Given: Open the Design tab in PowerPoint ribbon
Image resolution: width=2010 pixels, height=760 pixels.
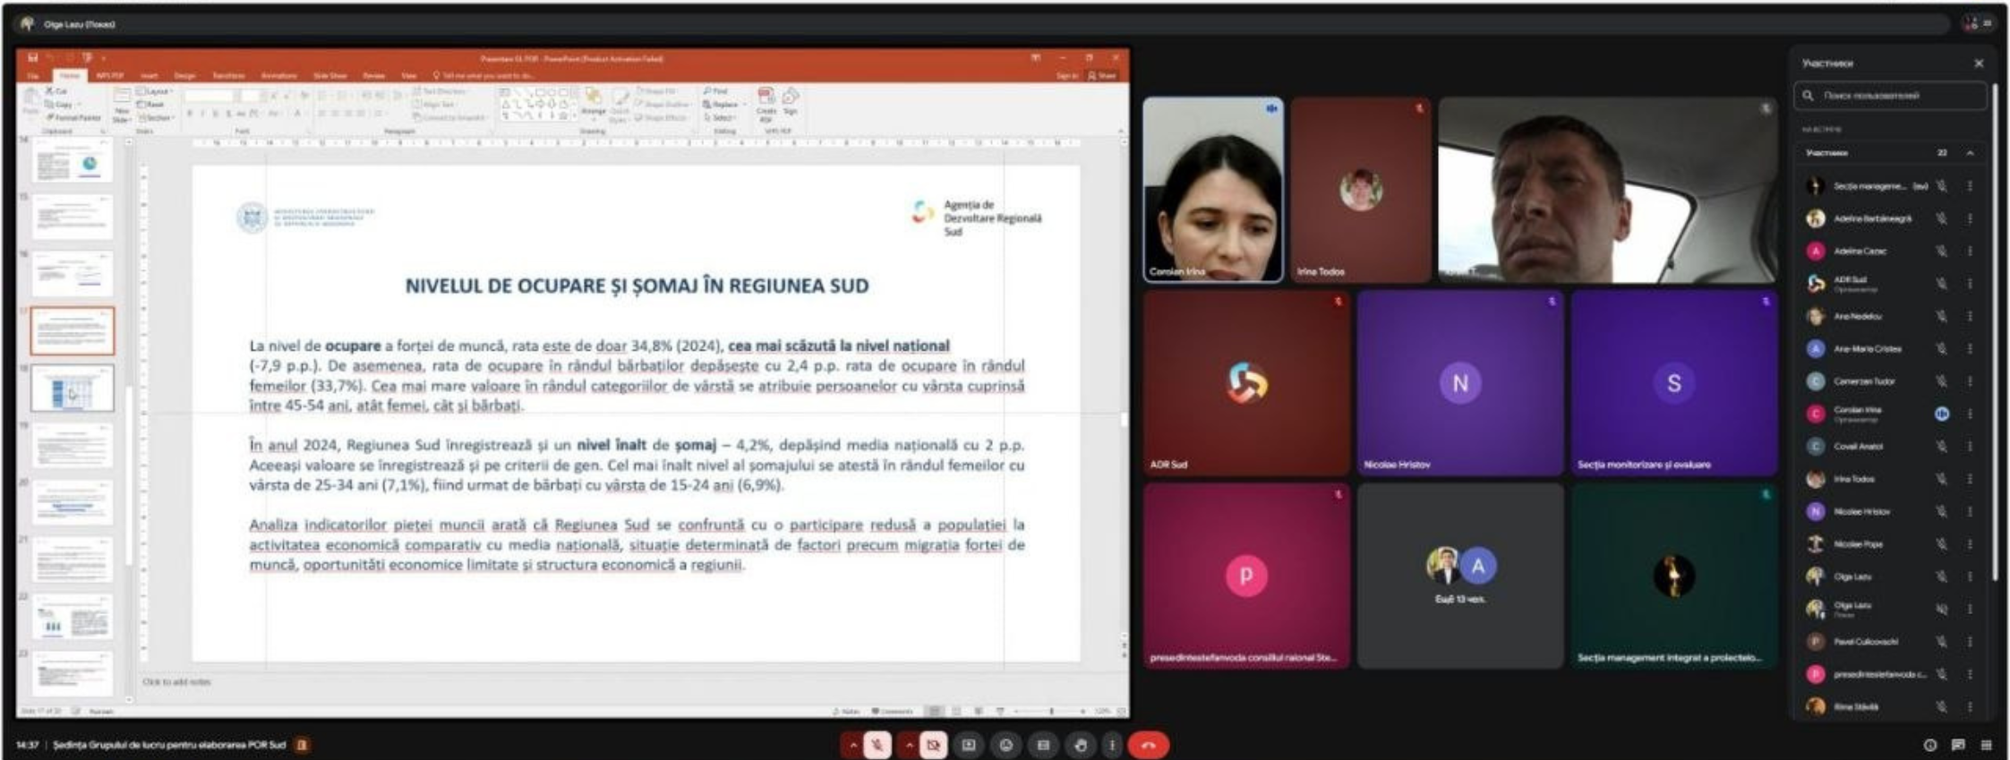Looking at the screenshot, I should 184,76.
